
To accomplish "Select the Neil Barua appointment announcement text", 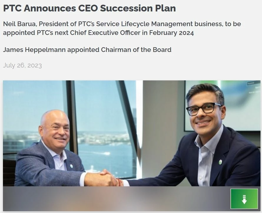I will (122, 28).
